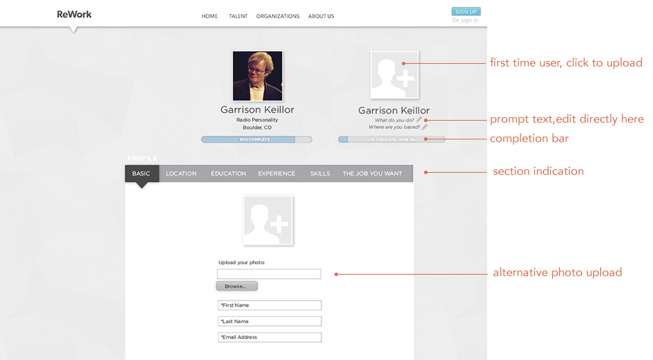653x360 pixels.
Task: Follow the "Or, sign in" link
Action: click(x=466, y=20)
